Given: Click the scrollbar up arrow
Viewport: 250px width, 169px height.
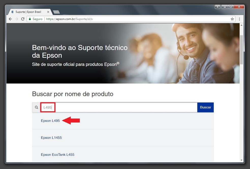Looking at the screenshot, I should click(x=241, y=25).
